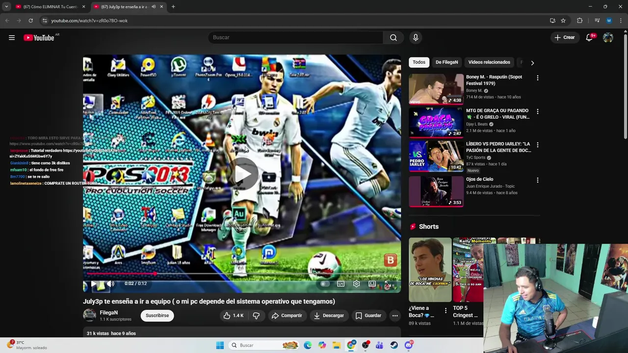Open OBS Studio from the taskbar

click(x=366, y=345)
